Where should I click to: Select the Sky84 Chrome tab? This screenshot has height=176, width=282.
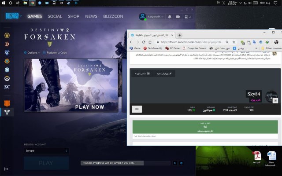(x=152, y=35)
